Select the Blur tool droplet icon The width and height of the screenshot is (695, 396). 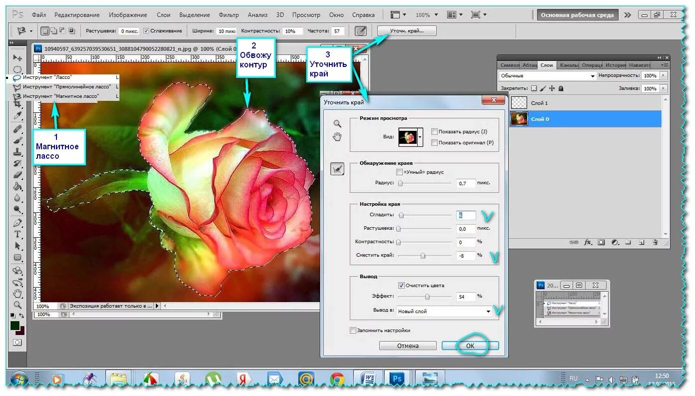[x=17, y=198]
